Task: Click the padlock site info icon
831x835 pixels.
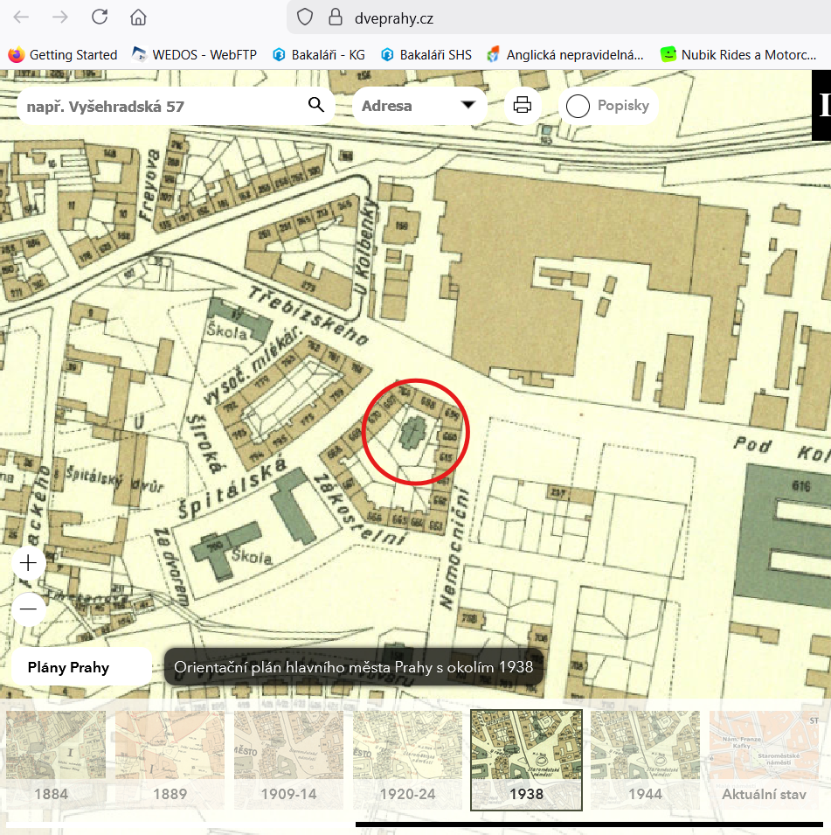Action: [333, 17]
